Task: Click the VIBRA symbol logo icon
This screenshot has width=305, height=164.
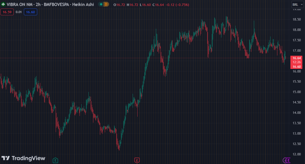Action: pos(4,5)
